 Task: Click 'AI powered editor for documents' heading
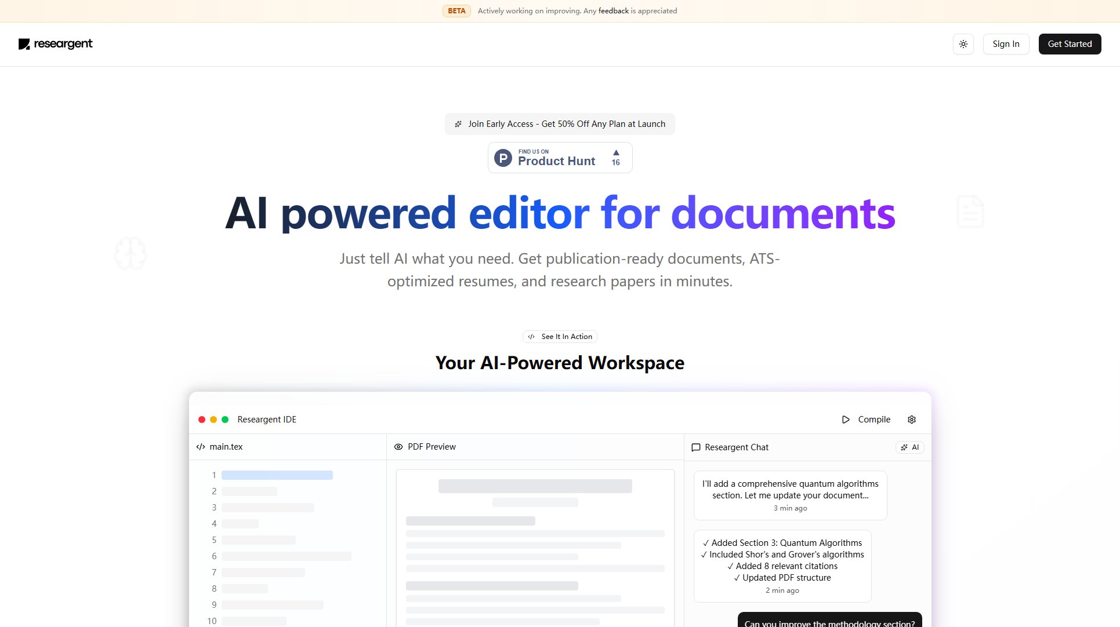tap(560, 213)
